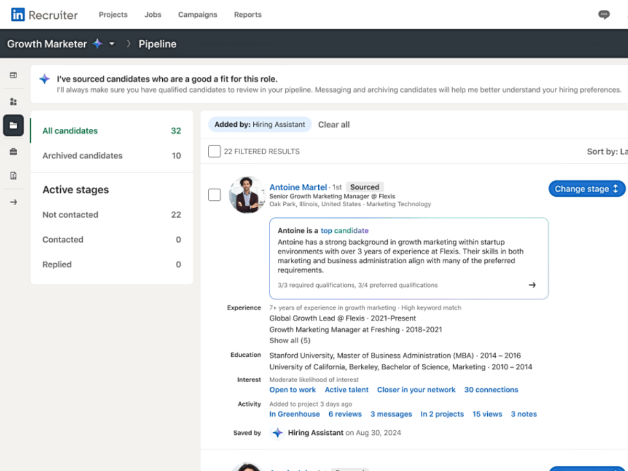Select the folder pipeline icon in sidebar
This screenshot has height=471, width=628.
tap(14, 126)
